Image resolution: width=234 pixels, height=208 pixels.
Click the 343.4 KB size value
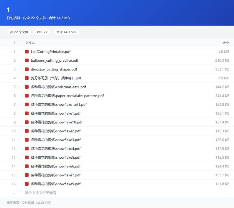tap(222, 96)
